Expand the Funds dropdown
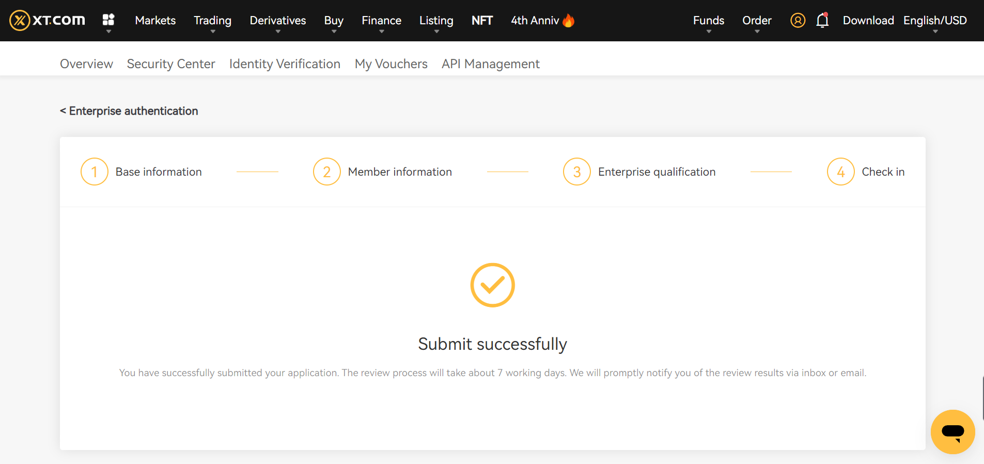This screenshot has width=984, height=464. pyautogui.click(x=708, y=21)
